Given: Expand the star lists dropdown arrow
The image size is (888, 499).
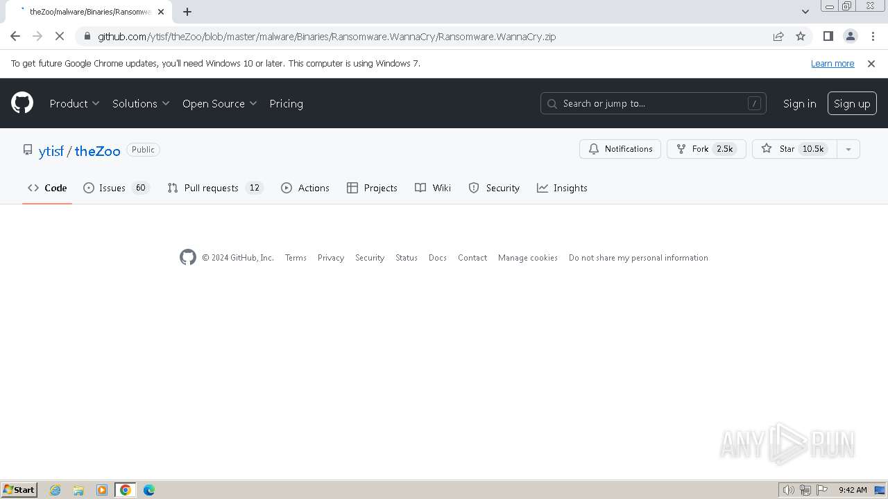Looking at the screenshot, I should click(x=848, y=149).
